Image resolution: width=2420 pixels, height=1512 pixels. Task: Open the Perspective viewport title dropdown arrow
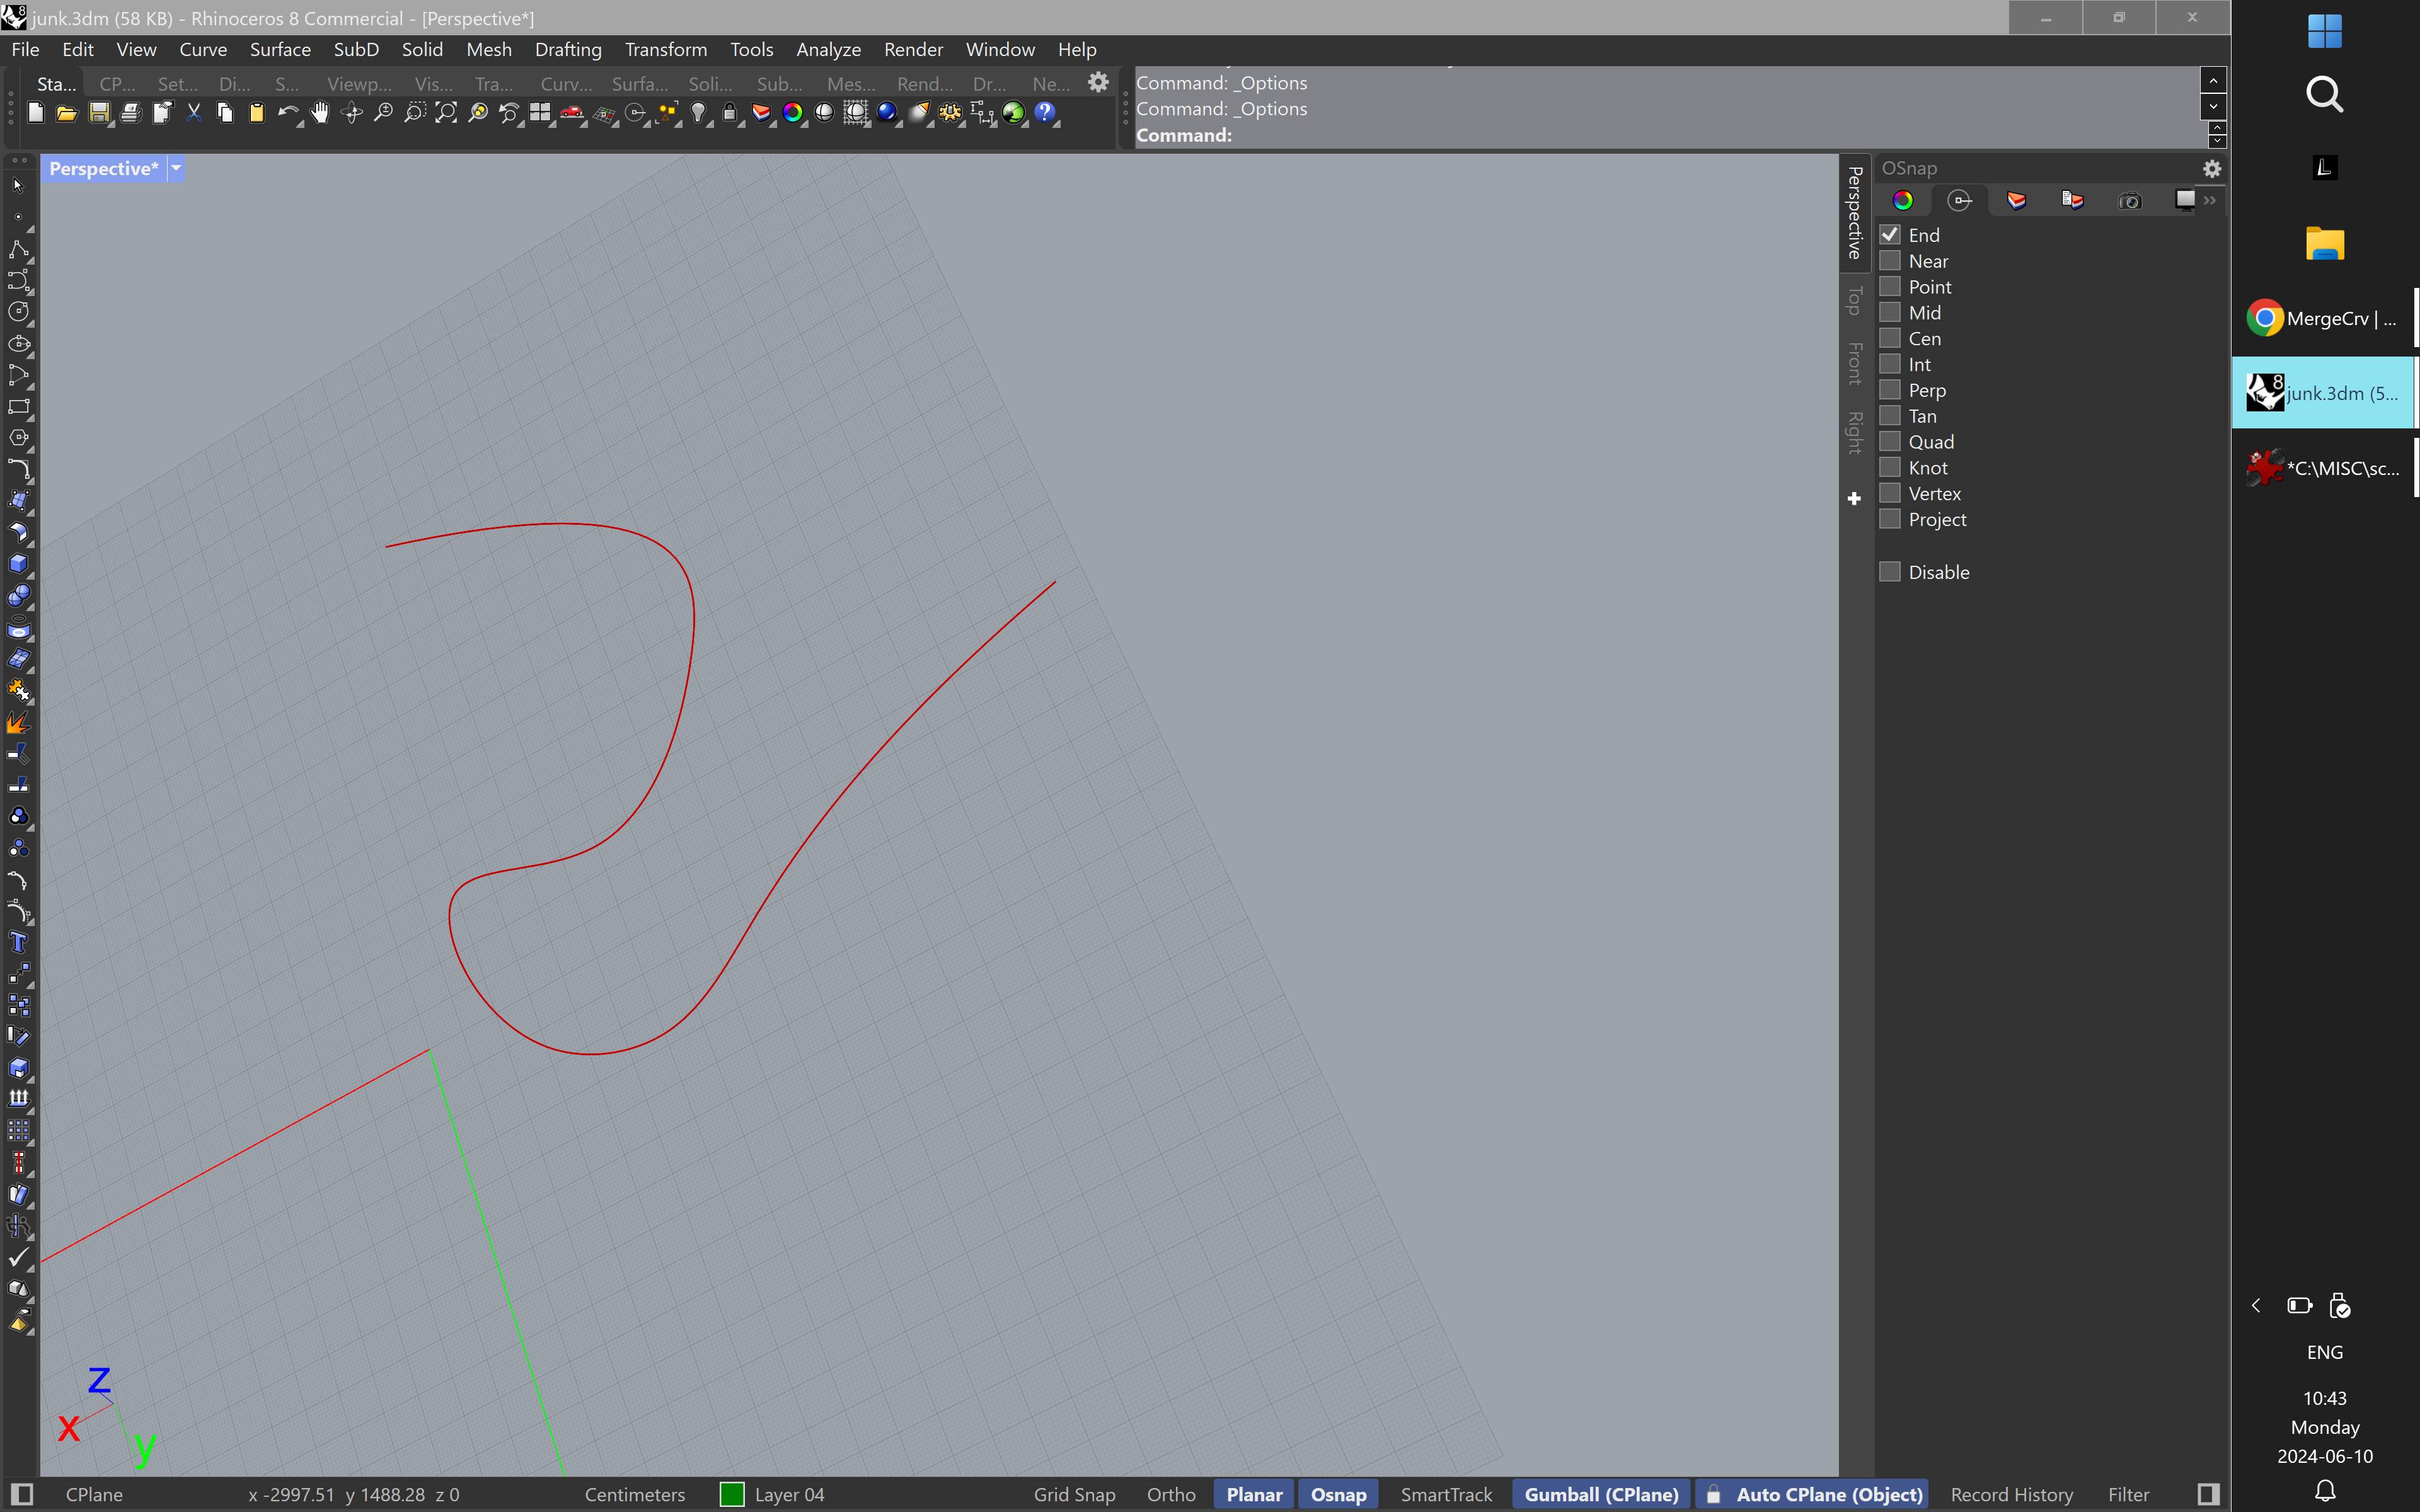(176, 168)
